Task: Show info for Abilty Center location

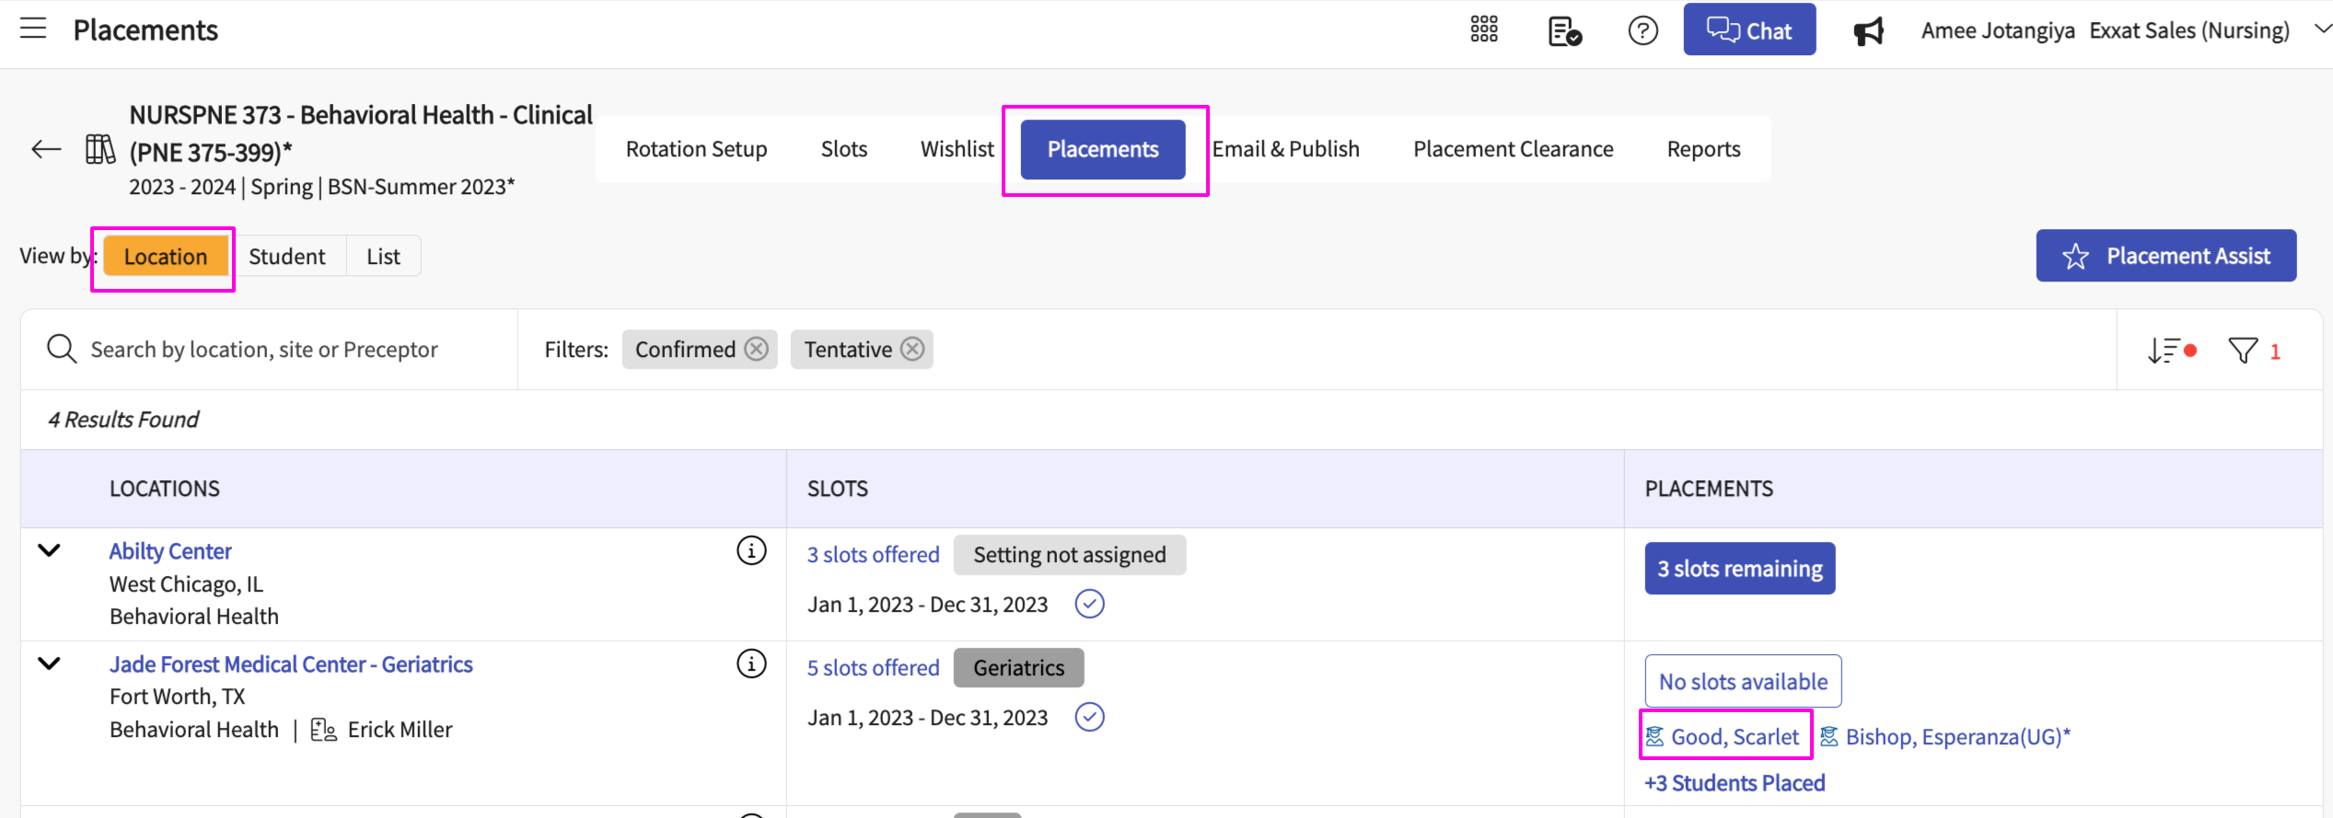Action: (x=751, y=551)
